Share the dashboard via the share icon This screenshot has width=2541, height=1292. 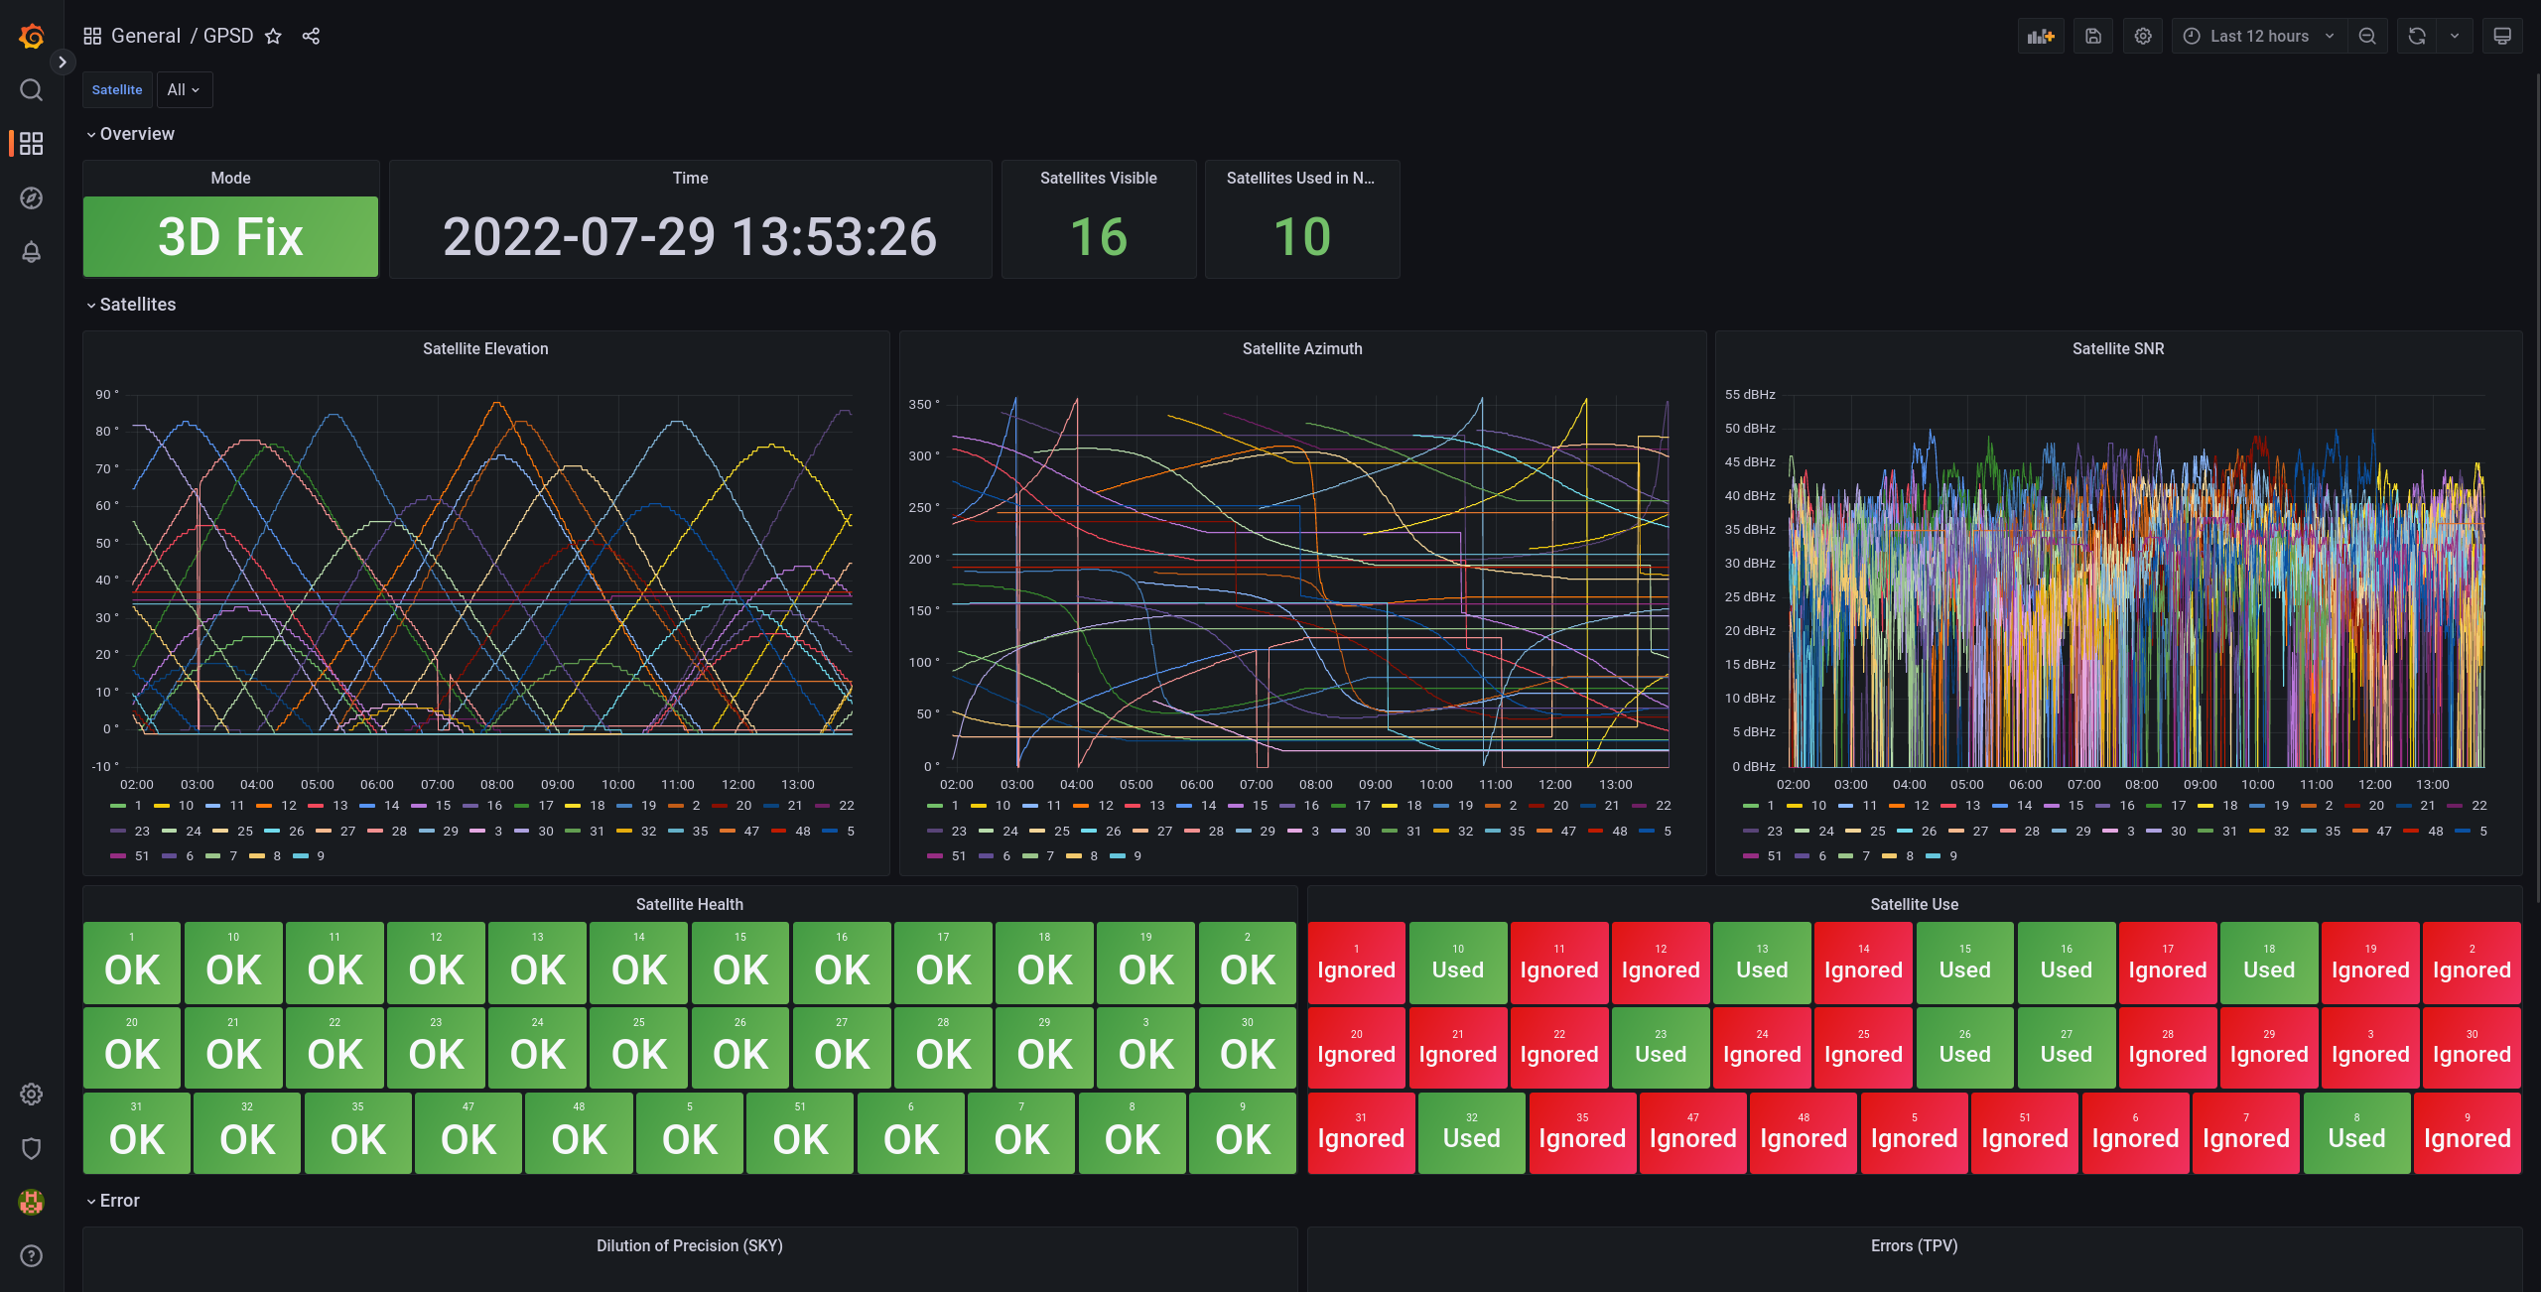point(311,37)
